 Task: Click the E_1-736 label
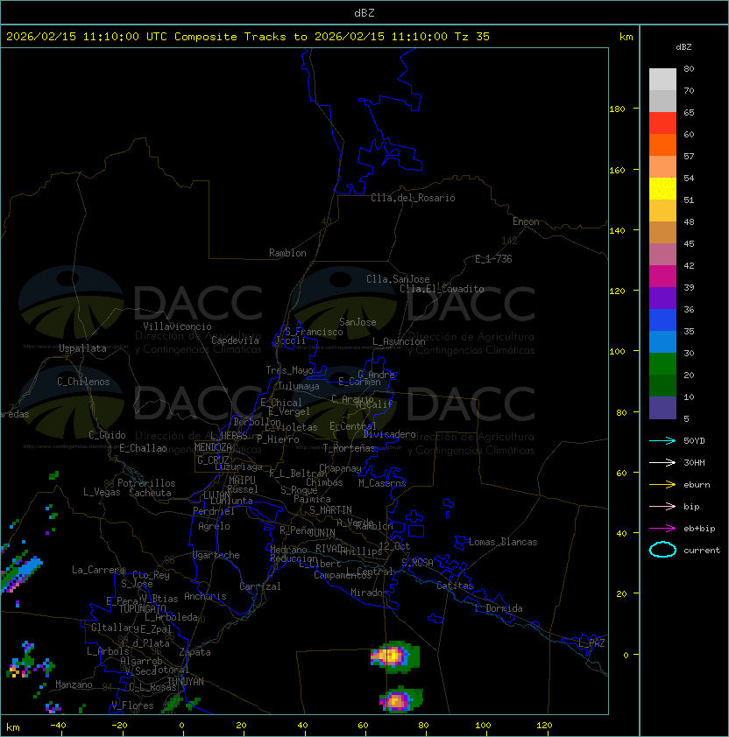point(493,258)
